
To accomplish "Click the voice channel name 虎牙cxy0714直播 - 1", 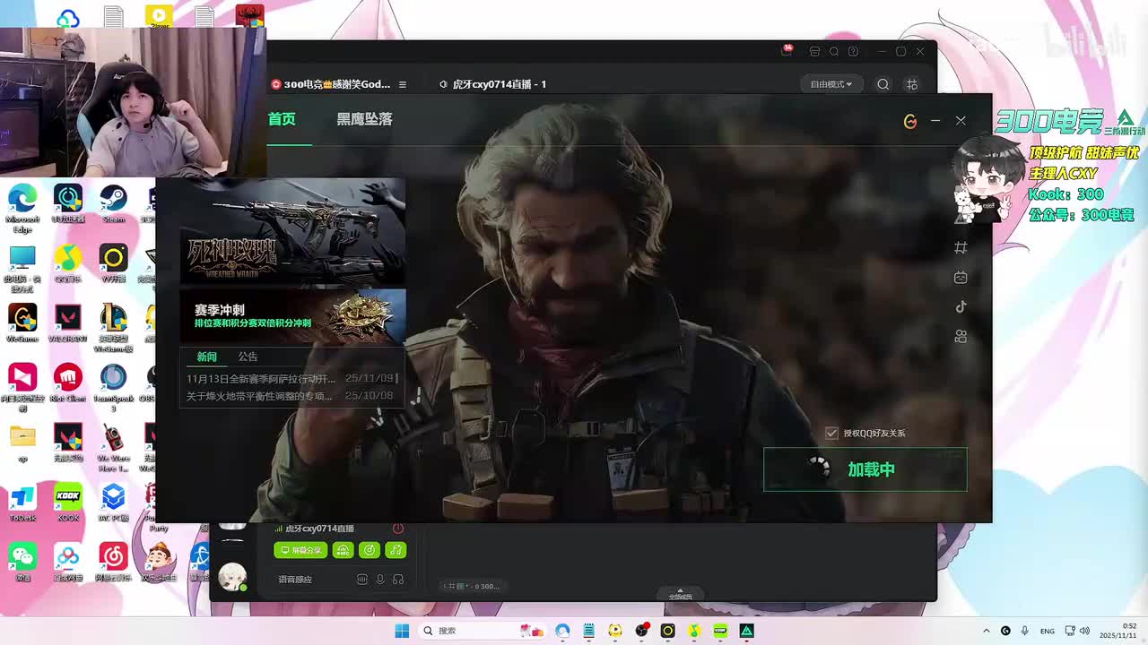I will [x=500, y=84].
